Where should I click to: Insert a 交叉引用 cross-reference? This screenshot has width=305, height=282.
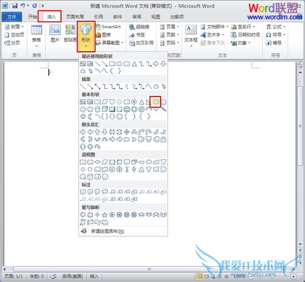coord(141,43)
